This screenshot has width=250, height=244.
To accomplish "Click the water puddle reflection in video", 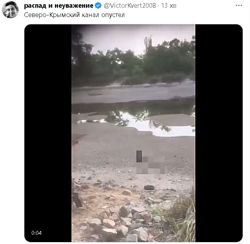I will coord(155,122).
